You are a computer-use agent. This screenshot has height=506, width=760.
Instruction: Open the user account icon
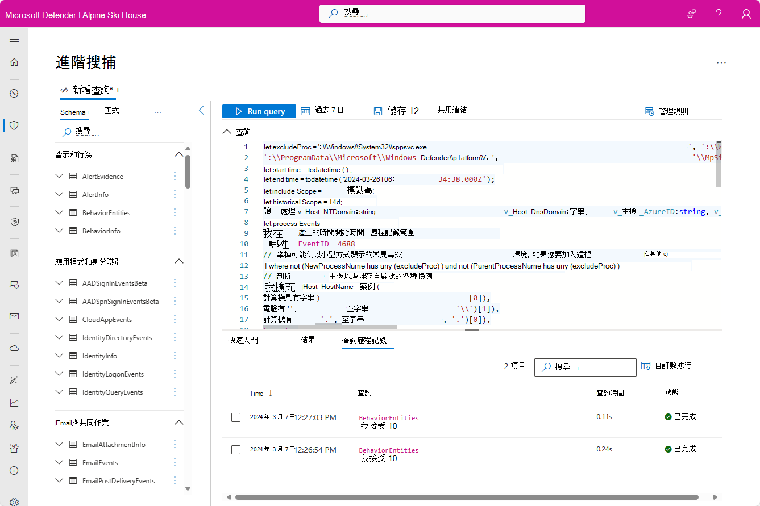746,14
